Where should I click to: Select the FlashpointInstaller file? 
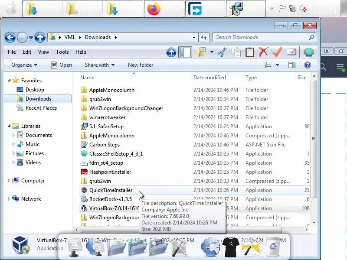tap(110, 172)
